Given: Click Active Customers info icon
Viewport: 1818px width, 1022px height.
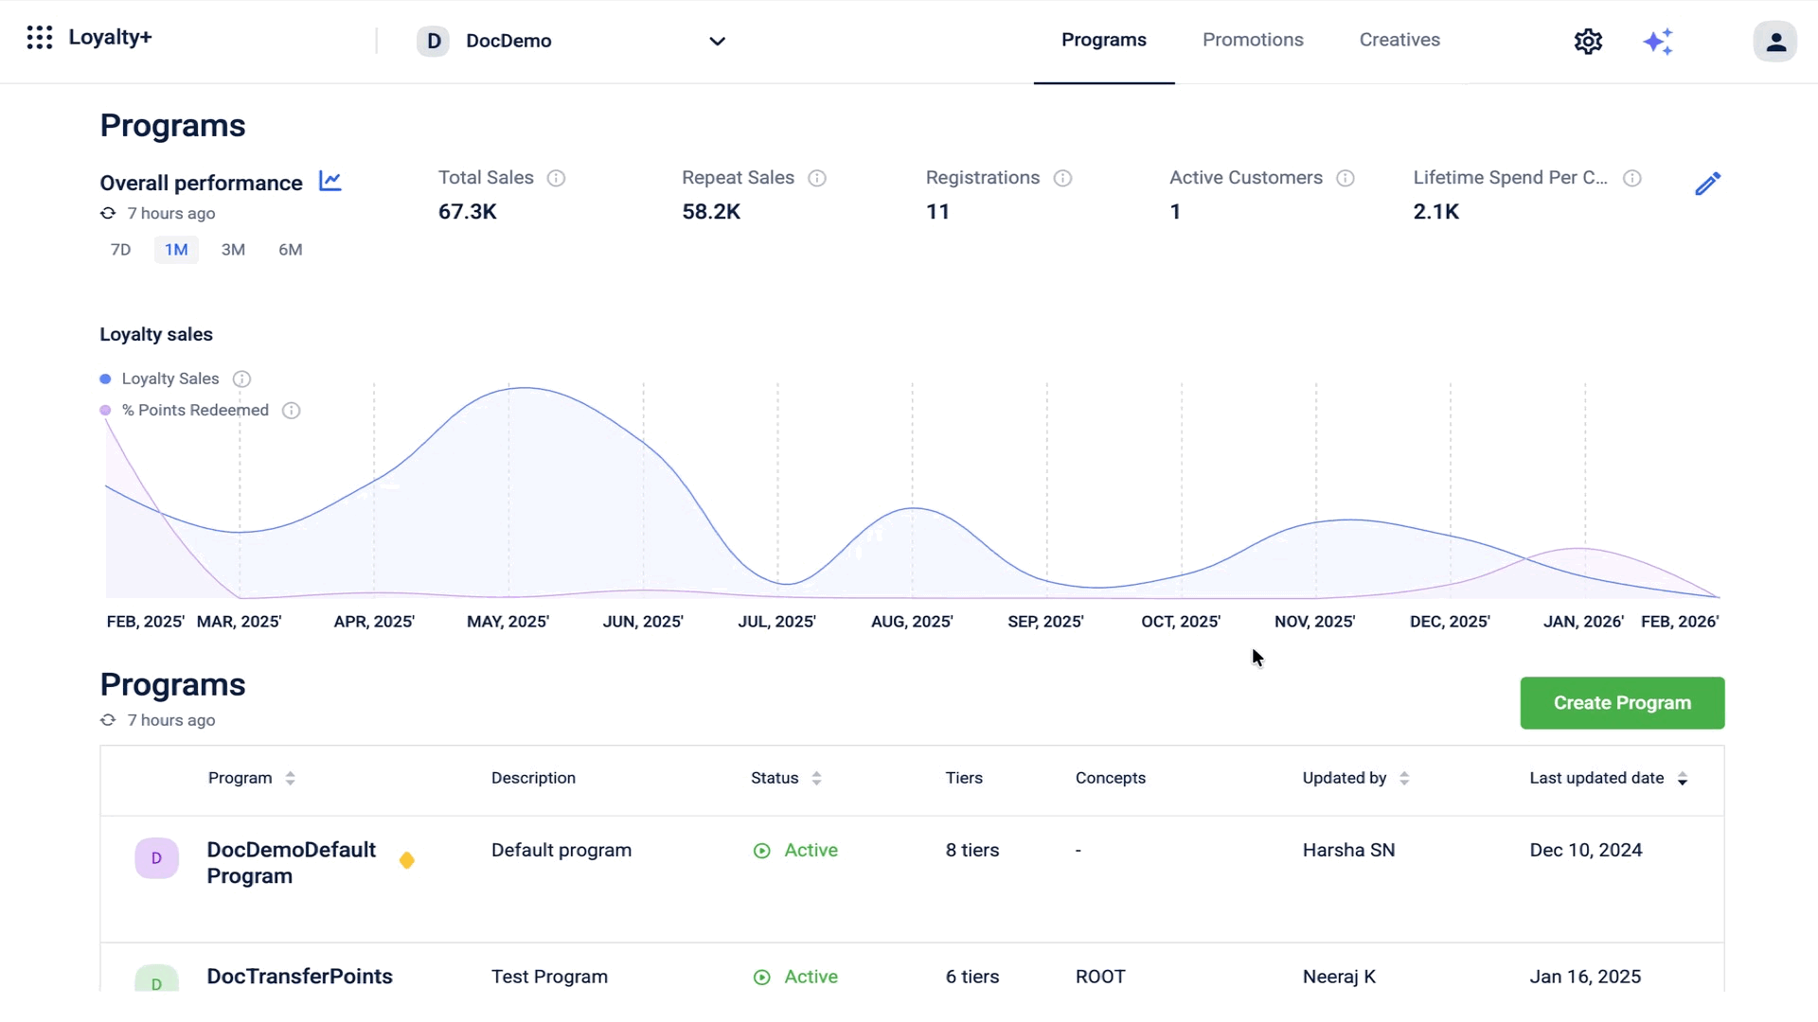Looking at the screenshot, I should click(1346, 179).
